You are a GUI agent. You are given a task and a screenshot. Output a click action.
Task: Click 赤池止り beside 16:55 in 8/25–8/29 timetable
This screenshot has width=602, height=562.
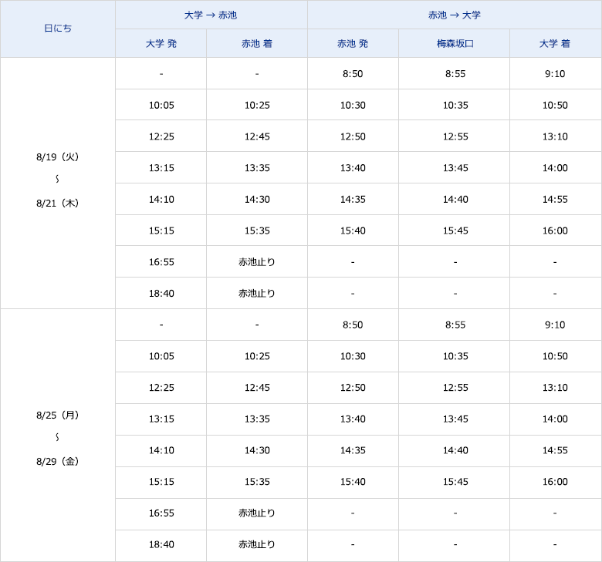[257, 513]
